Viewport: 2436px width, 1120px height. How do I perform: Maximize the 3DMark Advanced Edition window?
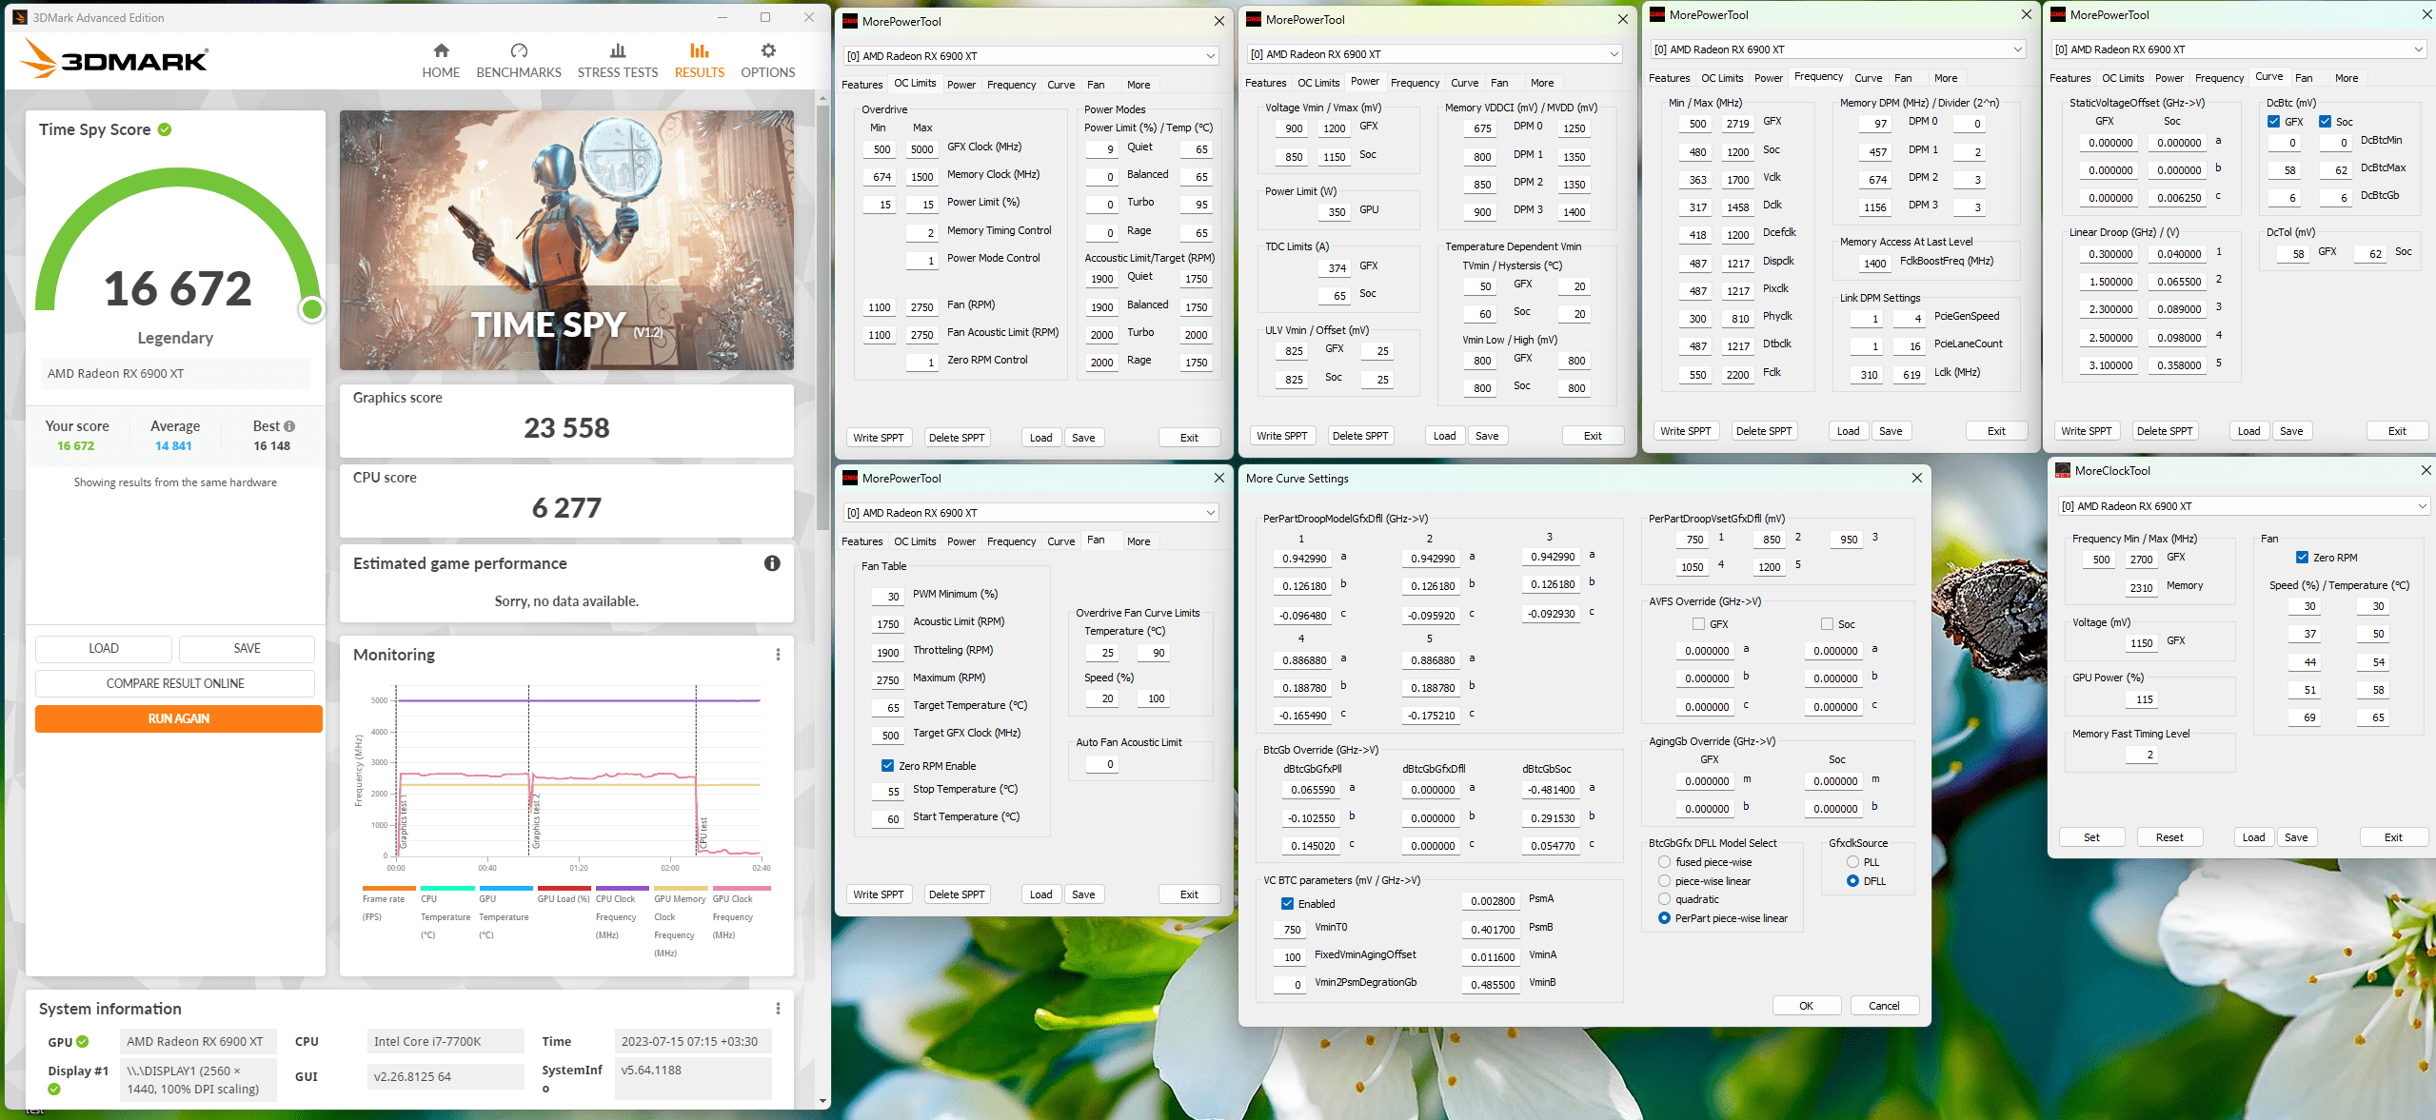coord(765,17)
